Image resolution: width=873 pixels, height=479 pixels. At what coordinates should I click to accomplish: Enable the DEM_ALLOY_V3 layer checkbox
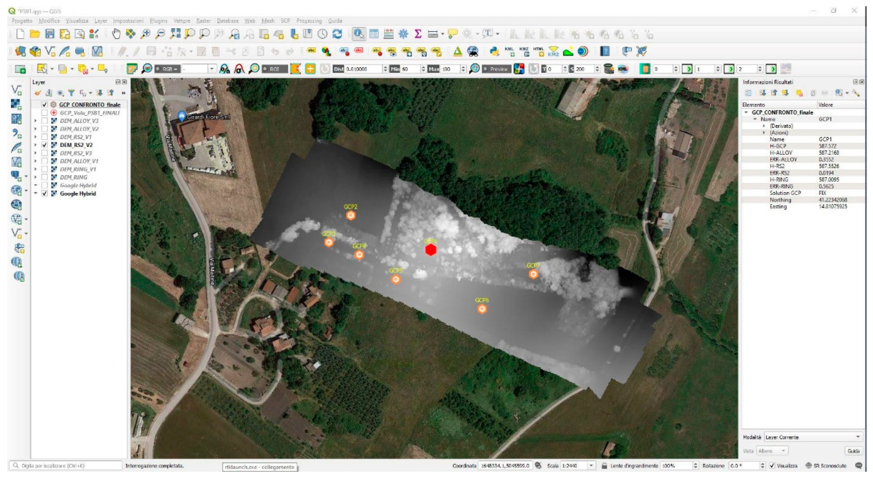click(x=44, y=121)
